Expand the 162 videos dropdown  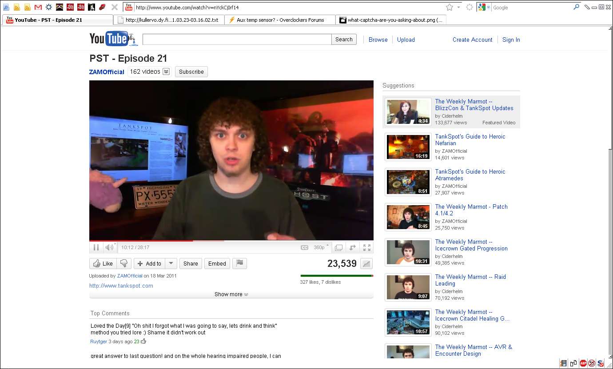pyautogui.click(x=166, y=71)
